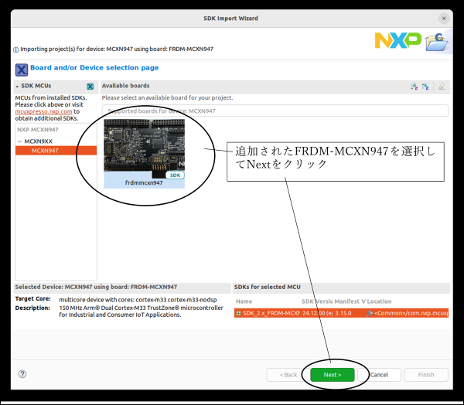Collapse the SDK MCUs section

[18, 87]
